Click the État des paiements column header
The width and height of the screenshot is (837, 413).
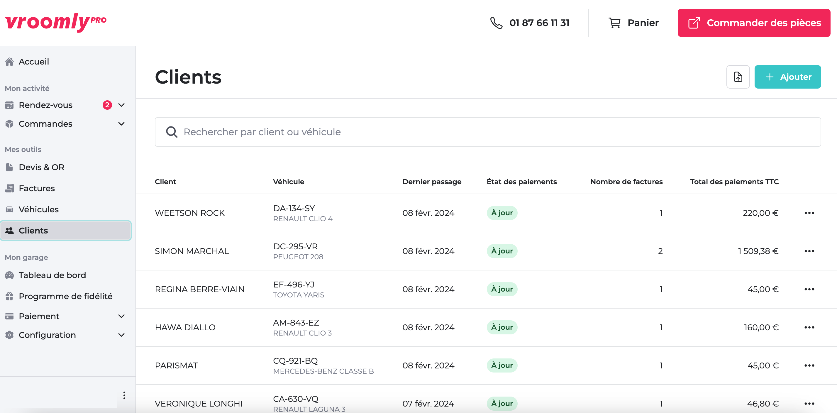click(x=521, y=182)
